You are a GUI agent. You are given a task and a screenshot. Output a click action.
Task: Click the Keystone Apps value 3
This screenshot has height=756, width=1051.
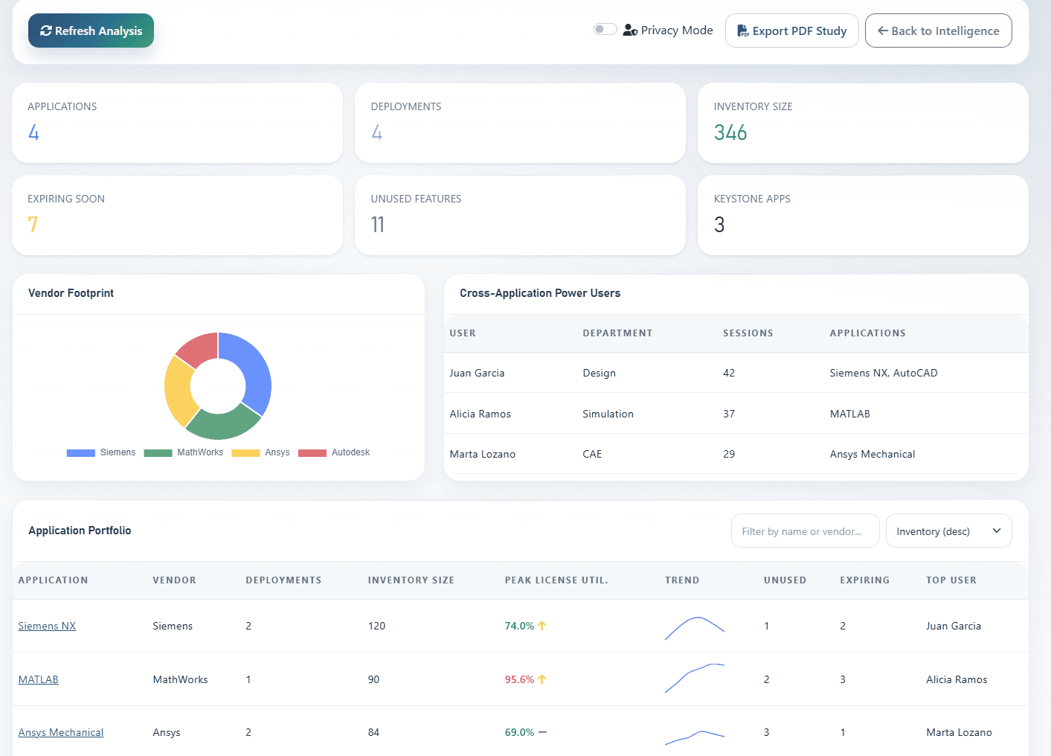[x=719, y=225]
